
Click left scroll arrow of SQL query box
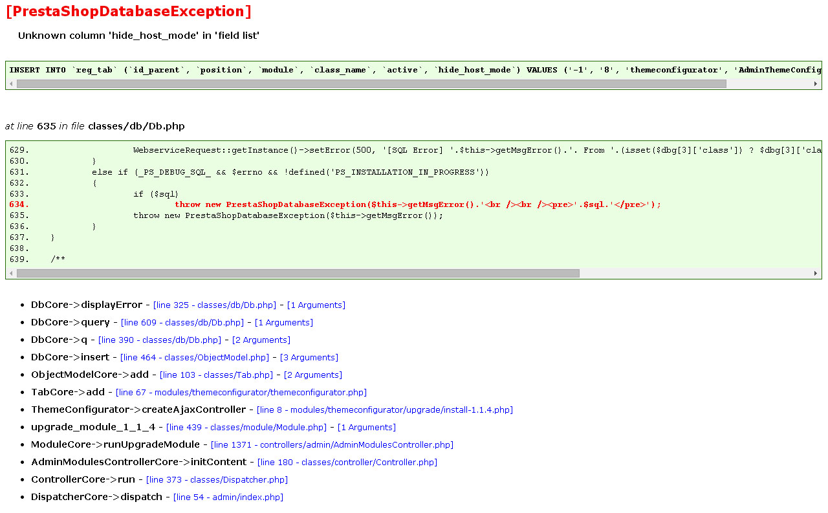12,83
